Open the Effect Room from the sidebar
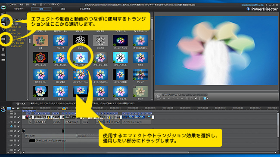This screenshot has height=157, width=280. tap(3, 19)
